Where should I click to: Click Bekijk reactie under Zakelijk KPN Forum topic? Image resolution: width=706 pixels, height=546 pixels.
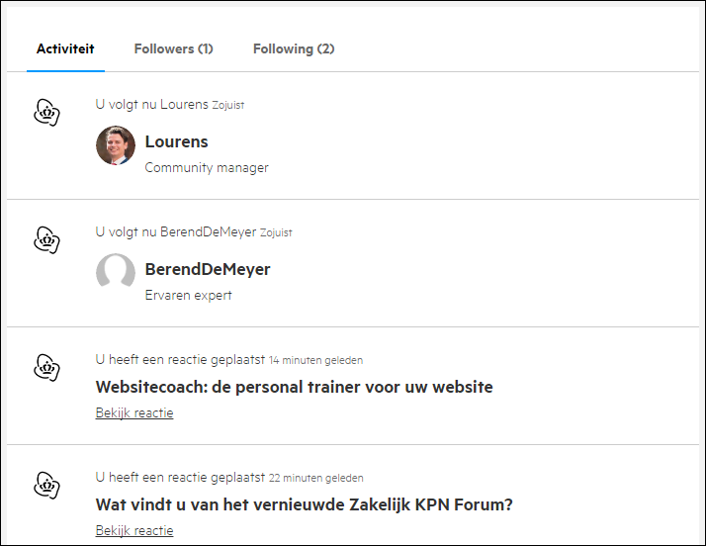[x=134, y=530]
